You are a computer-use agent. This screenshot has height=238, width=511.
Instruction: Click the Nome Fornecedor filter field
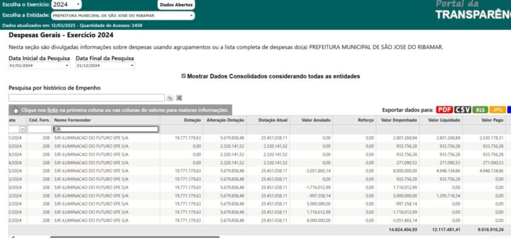[x=106, y=129]
